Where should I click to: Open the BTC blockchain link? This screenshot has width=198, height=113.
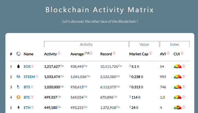click(x=27, y=97)
